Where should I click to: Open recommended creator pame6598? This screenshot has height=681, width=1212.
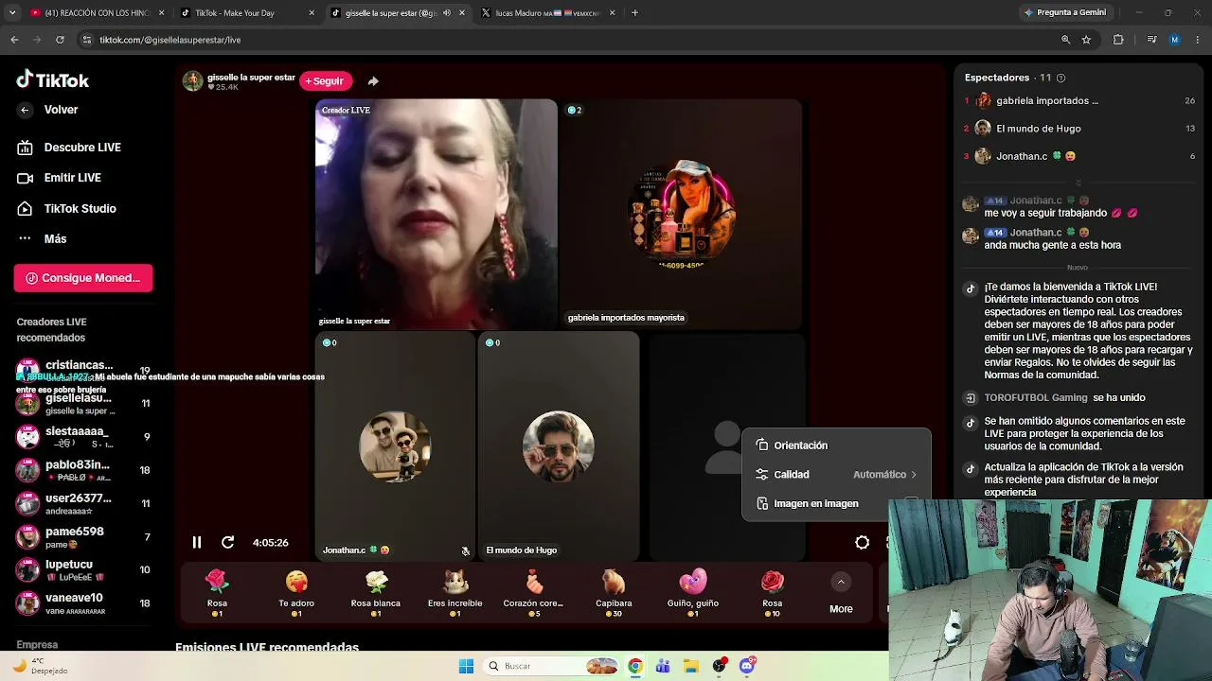click(x=83, y=537)
